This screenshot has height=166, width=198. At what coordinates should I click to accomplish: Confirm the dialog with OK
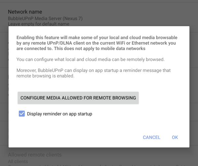point(175,137)
